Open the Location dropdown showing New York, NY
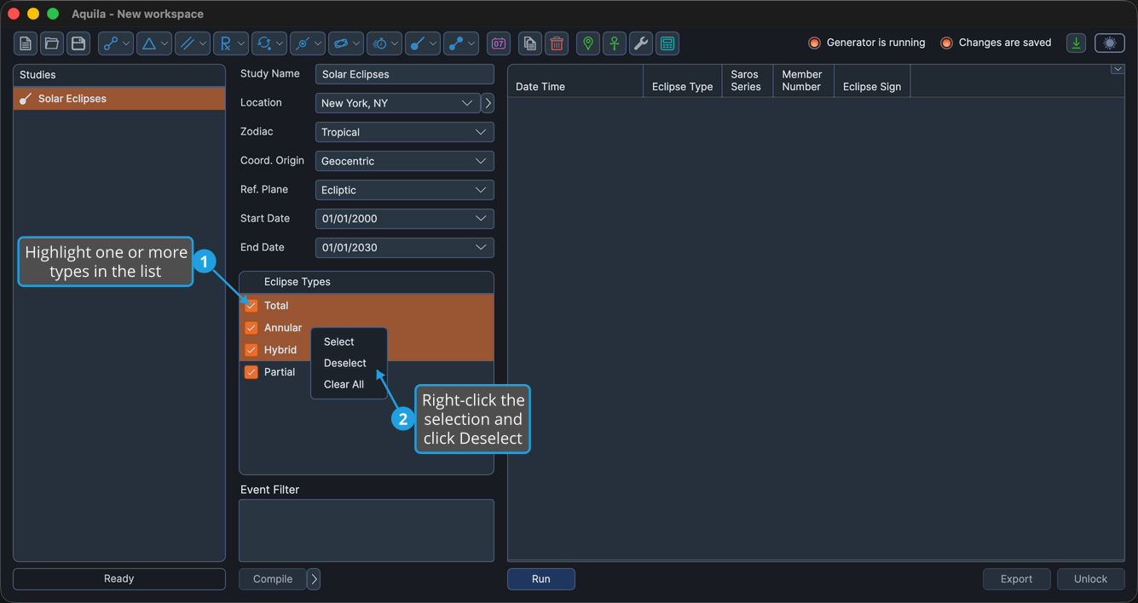The height and width of the screenshot is (603, 1138). click(x=397, y=103)
